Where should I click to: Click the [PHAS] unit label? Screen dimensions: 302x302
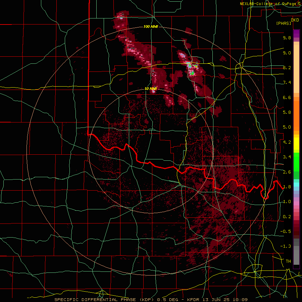click(x=284, y=23)
